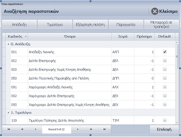The width and height of the screenshot is (181, 137).
Task: Click the ΤΙΜ series cell
Action: pyautogui.click(x=123, y=120)
